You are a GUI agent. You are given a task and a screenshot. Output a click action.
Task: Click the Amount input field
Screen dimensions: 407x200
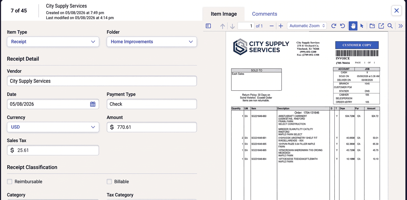tap(152, 127)
